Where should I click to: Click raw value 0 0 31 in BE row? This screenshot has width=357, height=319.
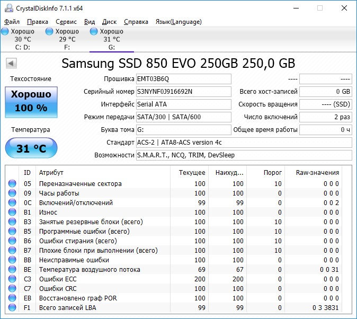(329, 270)
